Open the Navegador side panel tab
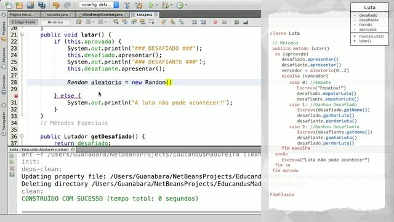 coord(4,123)
